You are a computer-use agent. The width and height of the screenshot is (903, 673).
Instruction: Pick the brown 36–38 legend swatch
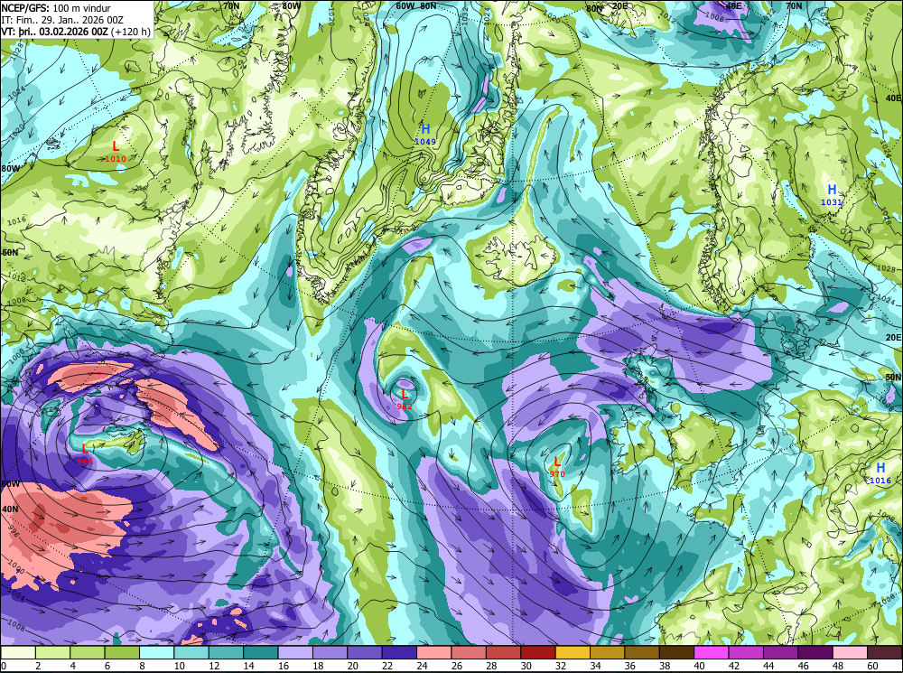point(642,652)
